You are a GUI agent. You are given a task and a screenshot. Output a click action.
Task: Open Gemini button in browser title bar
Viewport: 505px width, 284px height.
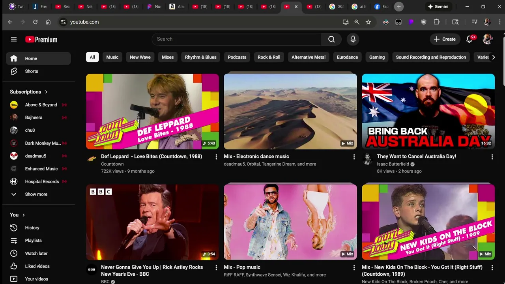point(438,7)
